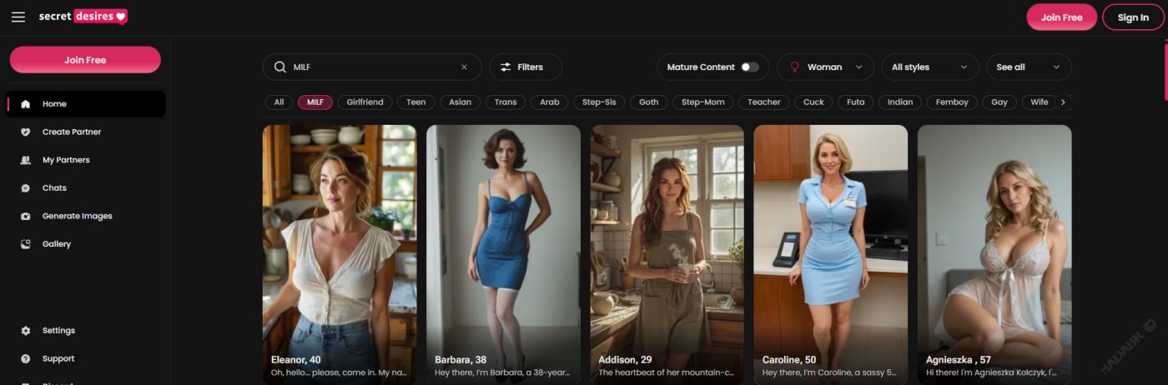Screen dimensions: 1168x385
Task: Click the Filters sliders icon
Action: tap(506, 67)
